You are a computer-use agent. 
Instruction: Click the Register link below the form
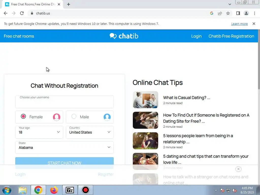coord(106,174)
